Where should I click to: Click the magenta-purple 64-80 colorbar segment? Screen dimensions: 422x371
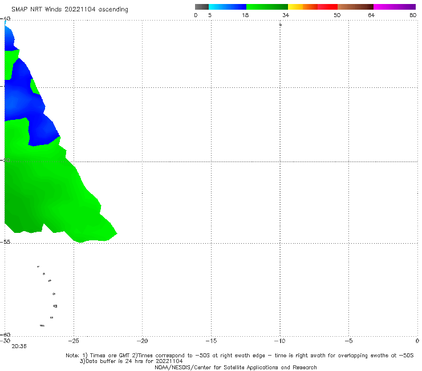pos(394,7)
